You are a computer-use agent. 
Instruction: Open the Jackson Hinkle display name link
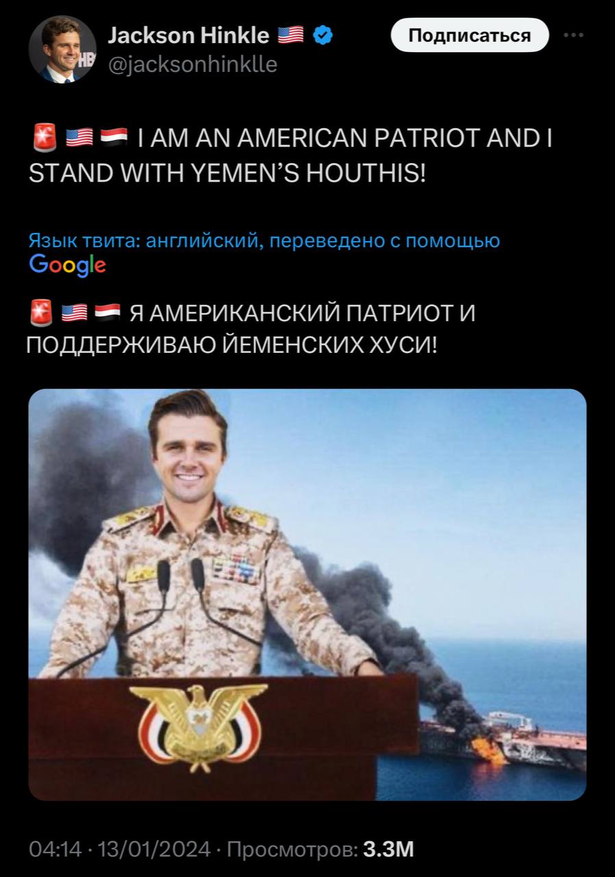coord(189,34)
